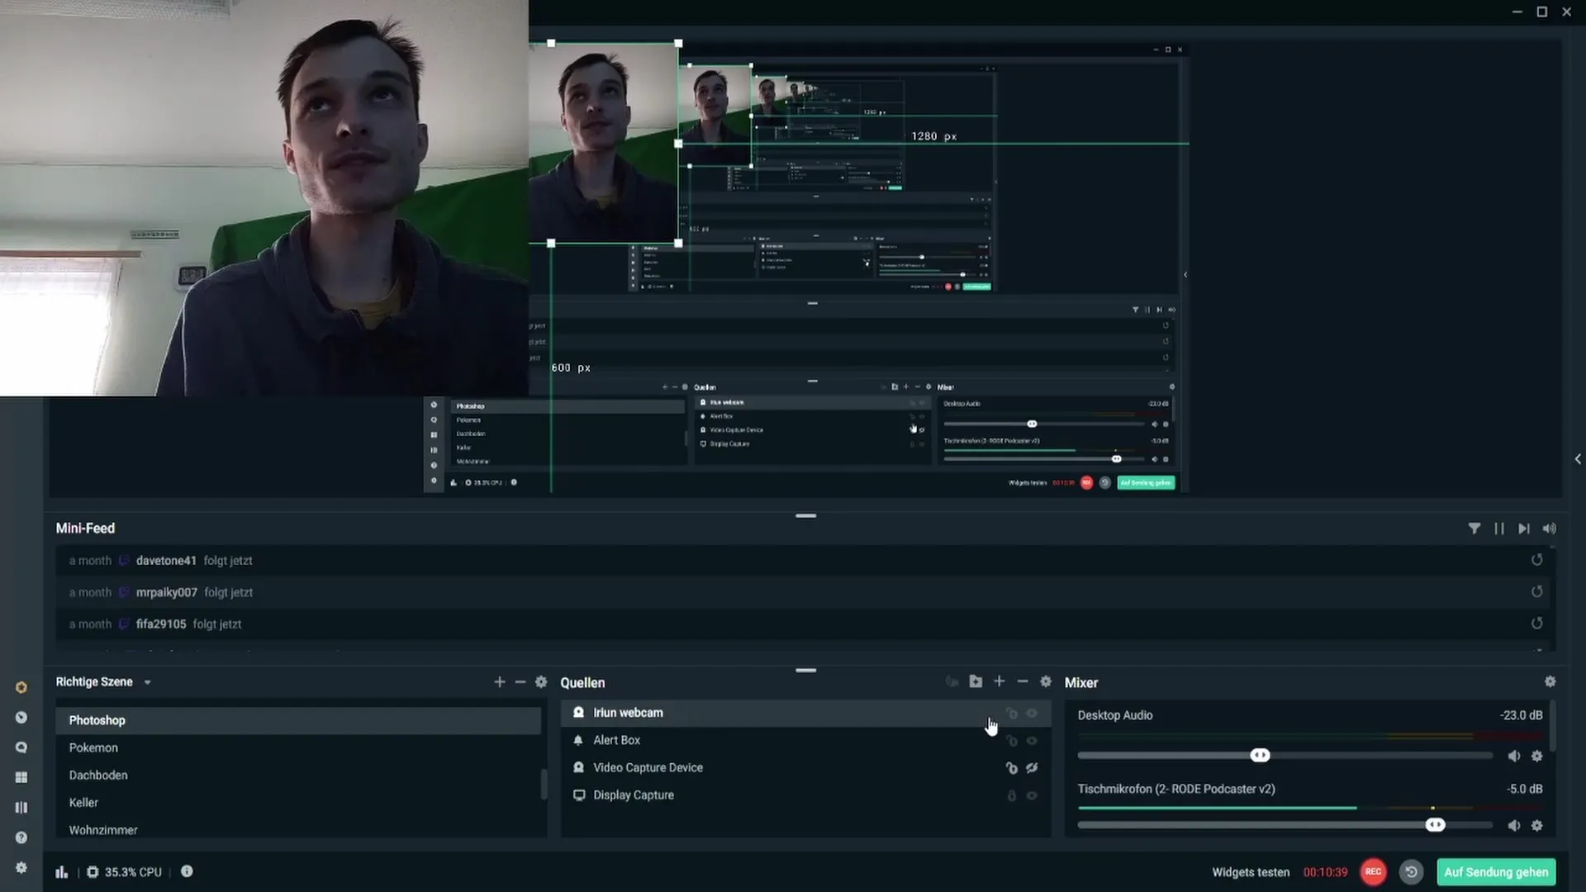Viewport: 1586px width, 892px height.
Task: Mute the Tischmikrofon channel
Action: [1513, 825]
